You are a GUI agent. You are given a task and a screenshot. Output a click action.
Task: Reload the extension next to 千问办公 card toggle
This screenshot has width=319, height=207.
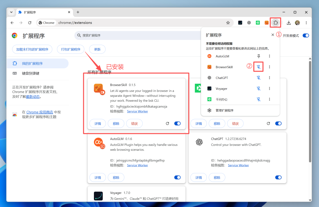click(x=268, y=124)
